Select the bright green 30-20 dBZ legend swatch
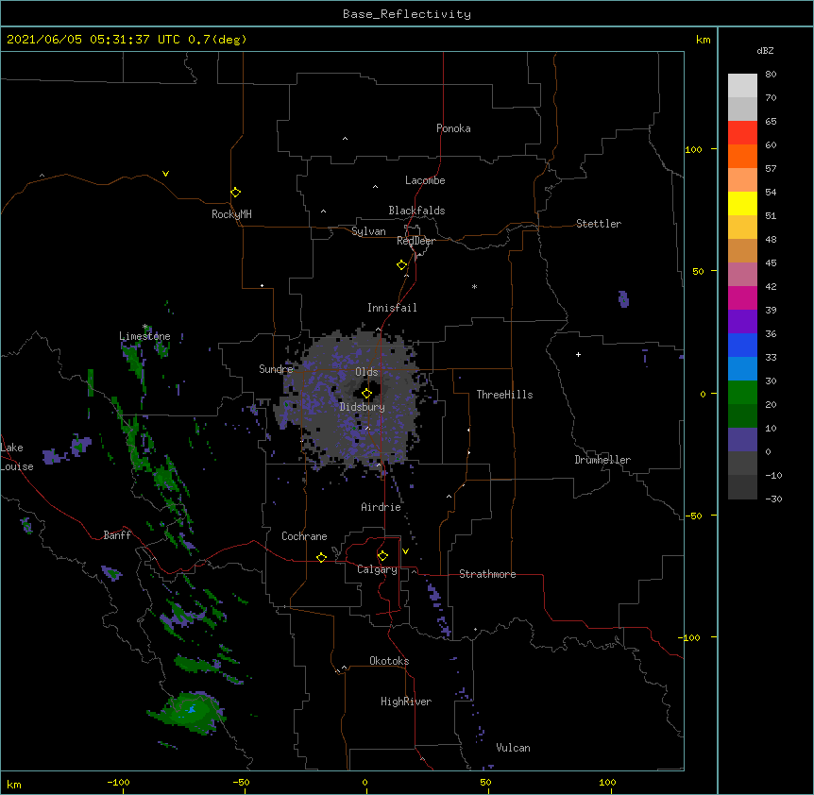The width and height of the screenshot is (814, 795). (742, 393)
